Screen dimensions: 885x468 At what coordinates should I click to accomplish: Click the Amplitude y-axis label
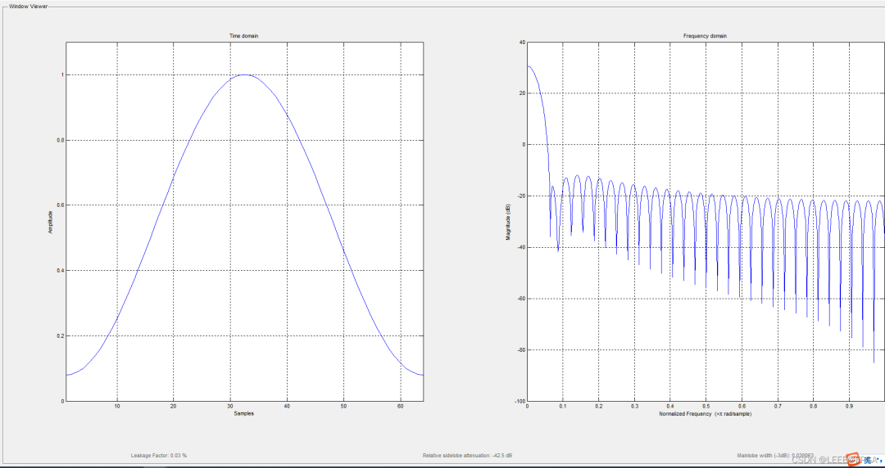pyautogui.click(x=51, y=223)
